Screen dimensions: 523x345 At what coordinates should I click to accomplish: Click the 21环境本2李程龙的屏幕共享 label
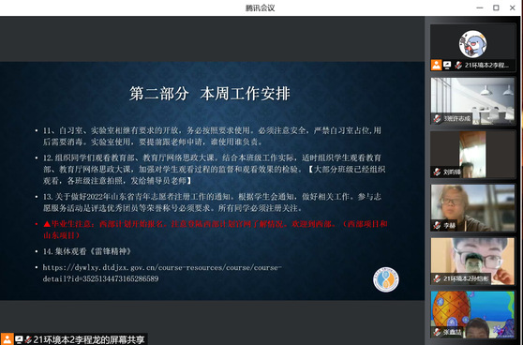coord(89,339)
